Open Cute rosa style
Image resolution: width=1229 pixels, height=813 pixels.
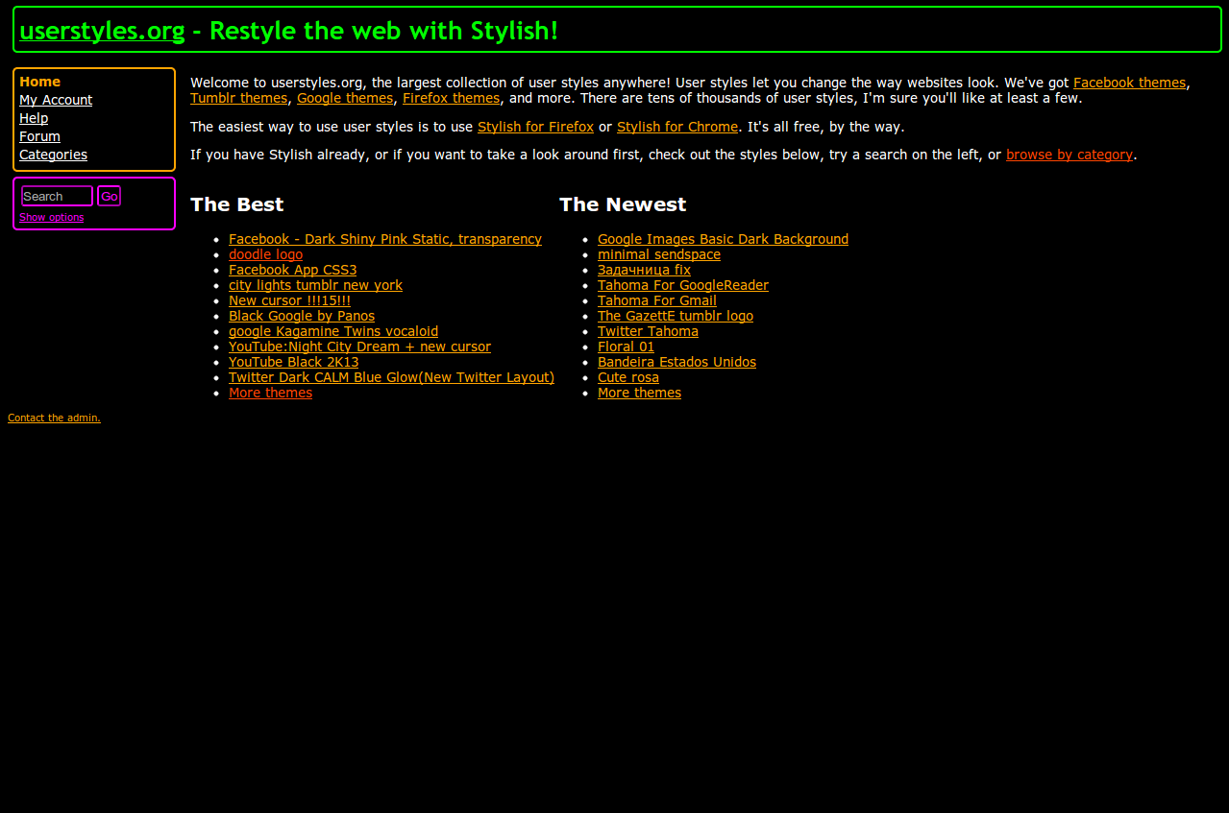(x=628, y=377)
